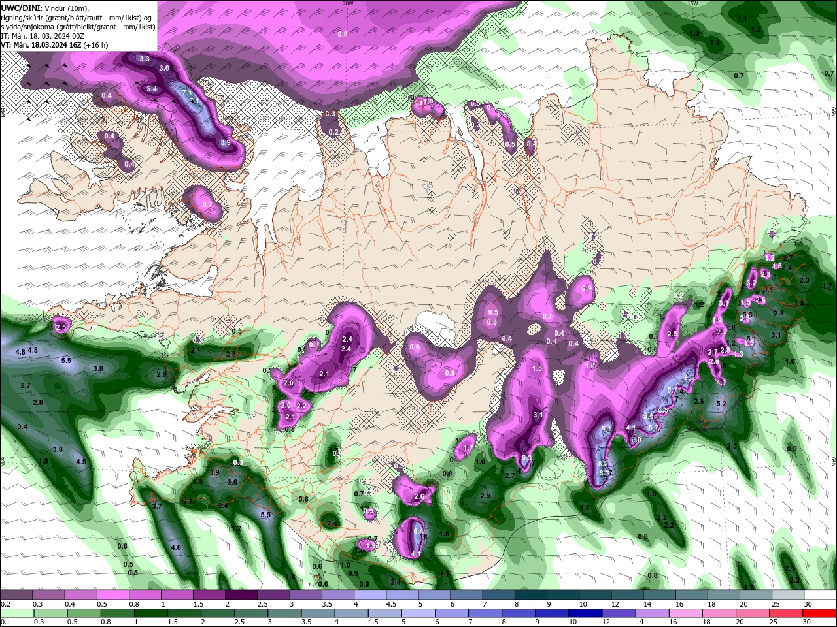Pick the lavender swatch labeled 4 in snow scale
Viewport: 837px width, 627px height.
[369, 595]
